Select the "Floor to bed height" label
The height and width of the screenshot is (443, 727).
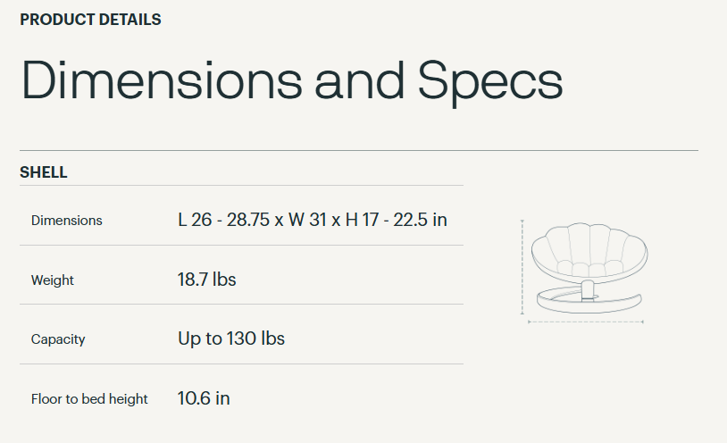[x=89, y=399]
